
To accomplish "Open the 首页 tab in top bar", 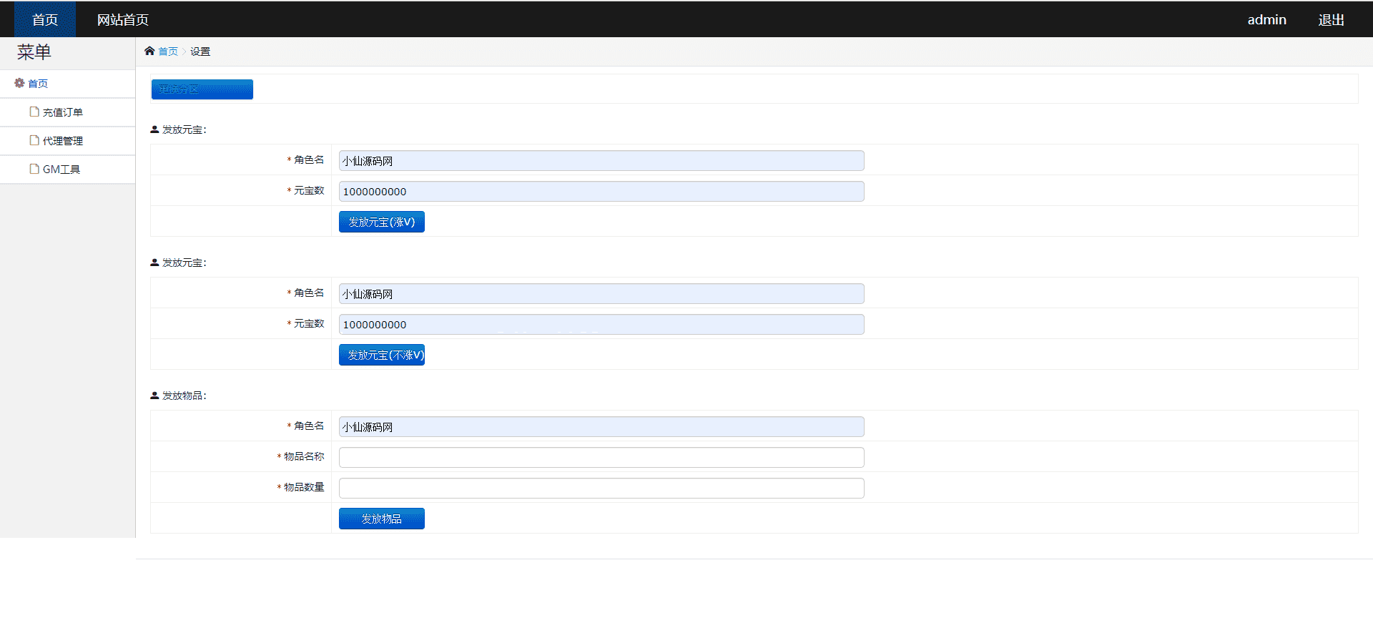I will coord(45,19).
